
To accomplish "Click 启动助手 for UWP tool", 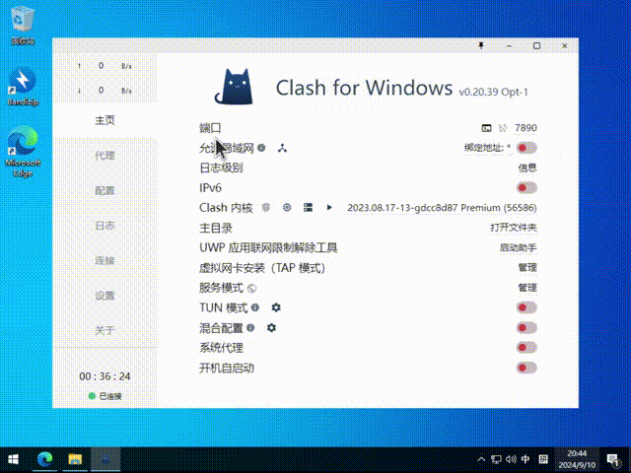I will tap(518, 247).
